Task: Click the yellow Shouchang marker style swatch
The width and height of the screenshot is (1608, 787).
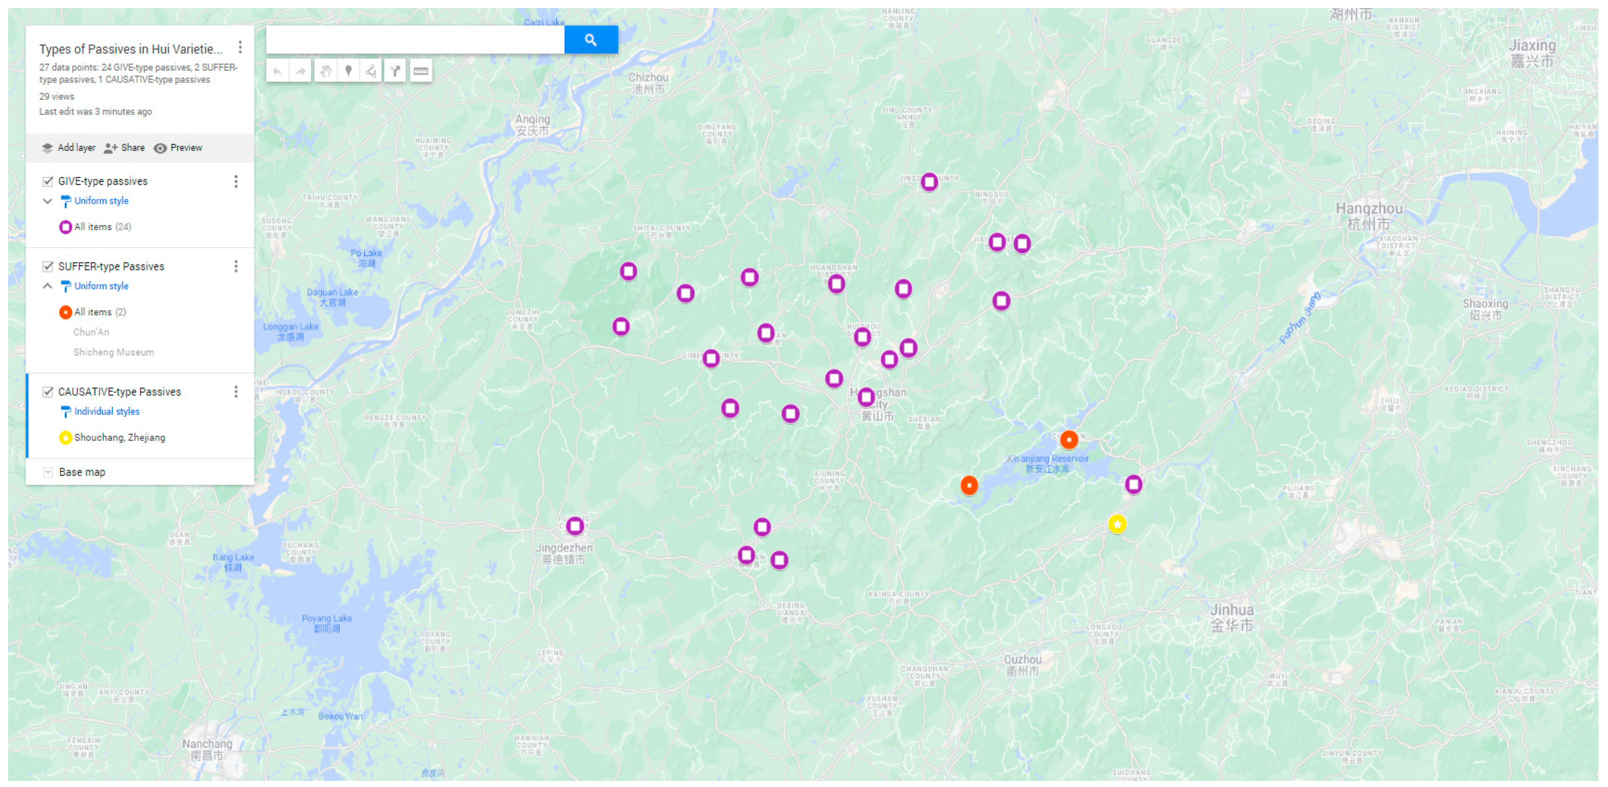Action: click(66, 437)
